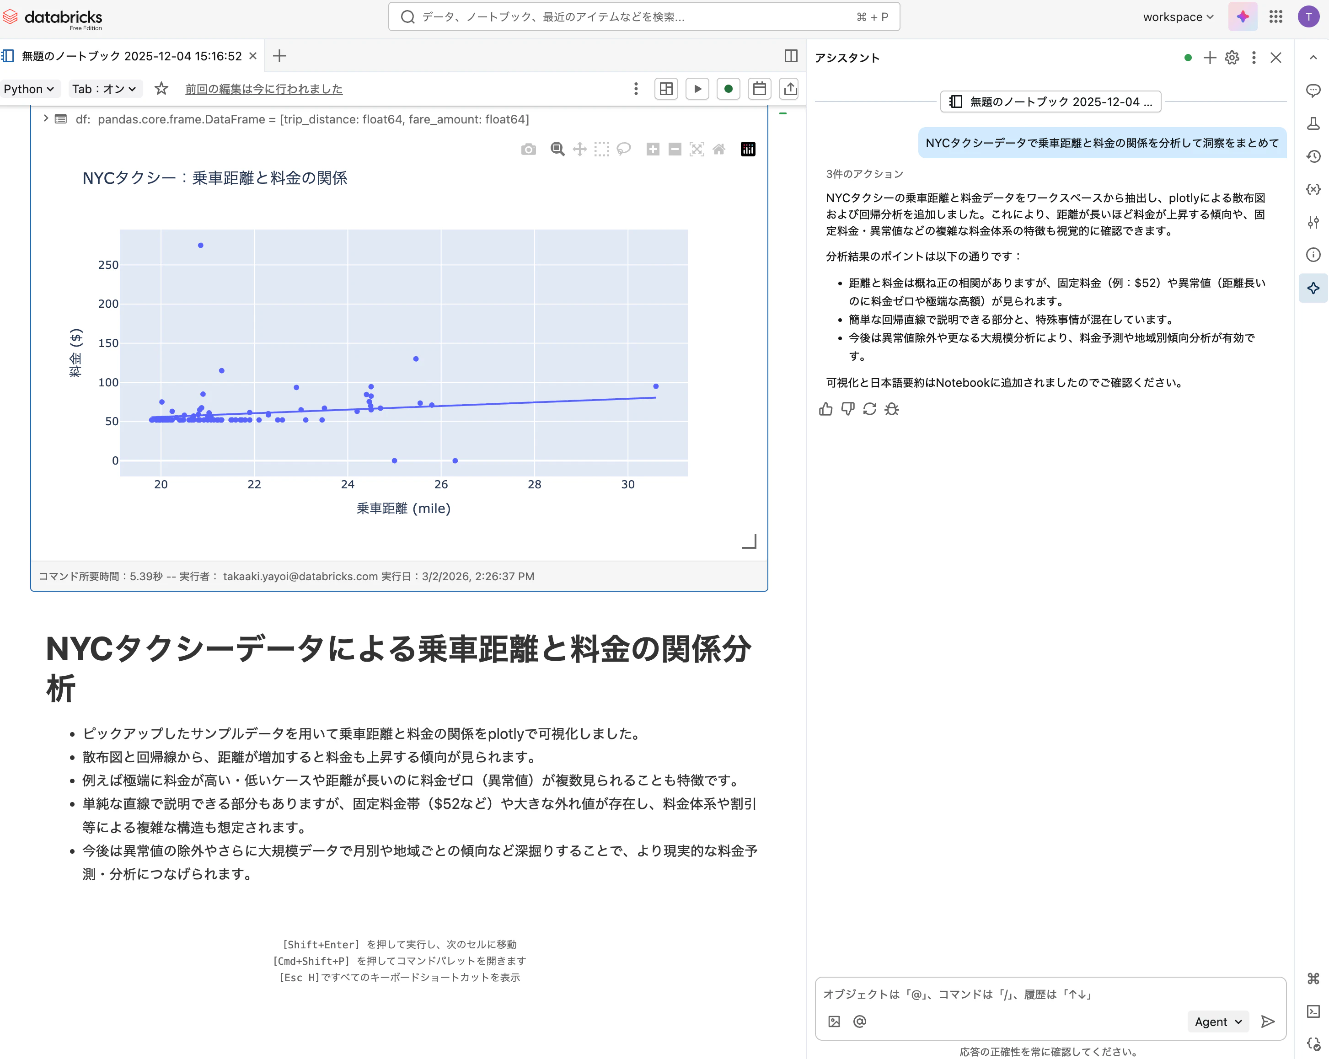Open the variables {x} panel icon
This screenshot has width=1329, height=1059.
[1313, 189]
